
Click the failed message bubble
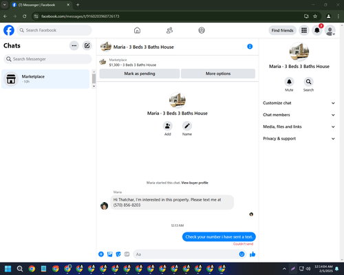point(219,237)
